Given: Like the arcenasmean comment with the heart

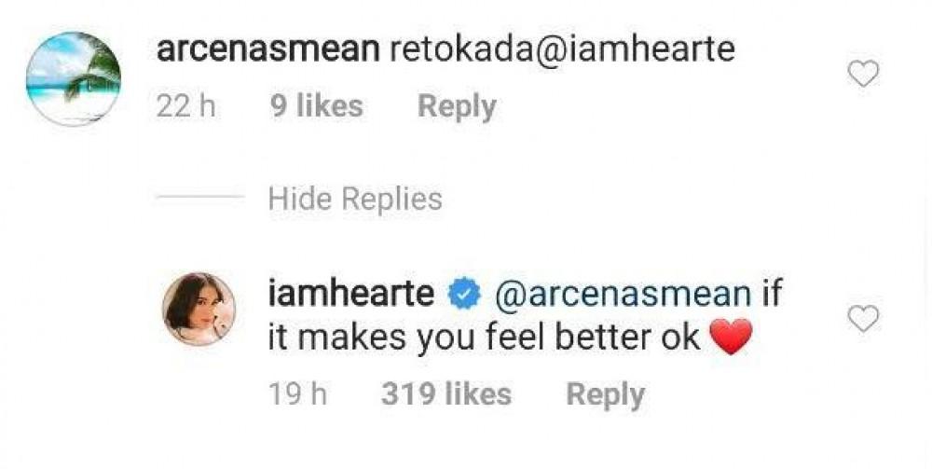Looking at the screenshot, I should (x=863, y=73).
